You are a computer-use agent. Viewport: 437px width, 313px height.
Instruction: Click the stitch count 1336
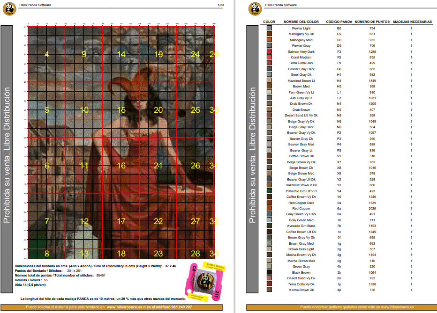(372, 284)
